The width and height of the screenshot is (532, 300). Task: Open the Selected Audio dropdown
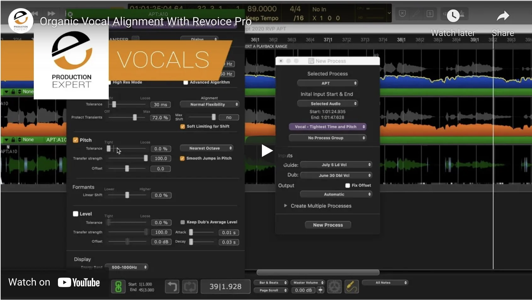(327, 103)
